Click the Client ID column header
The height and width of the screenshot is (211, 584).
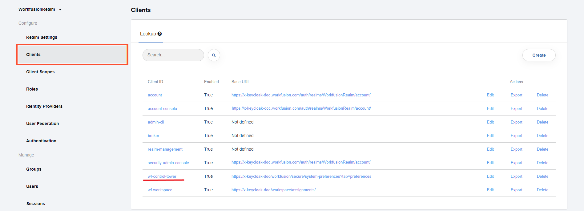155,82
